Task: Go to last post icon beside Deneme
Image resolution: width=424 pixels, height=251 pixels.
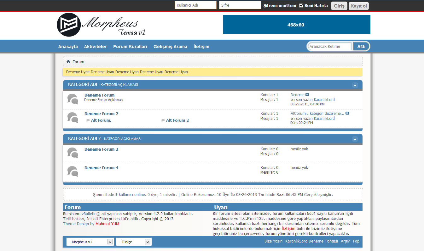Action: click(x=307, y=95)
